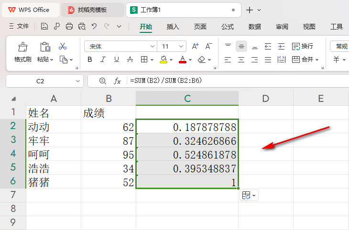This screenshot has height=230, width=349.
Task: Open number format dropdown 常规
Action: click(339, 46)
